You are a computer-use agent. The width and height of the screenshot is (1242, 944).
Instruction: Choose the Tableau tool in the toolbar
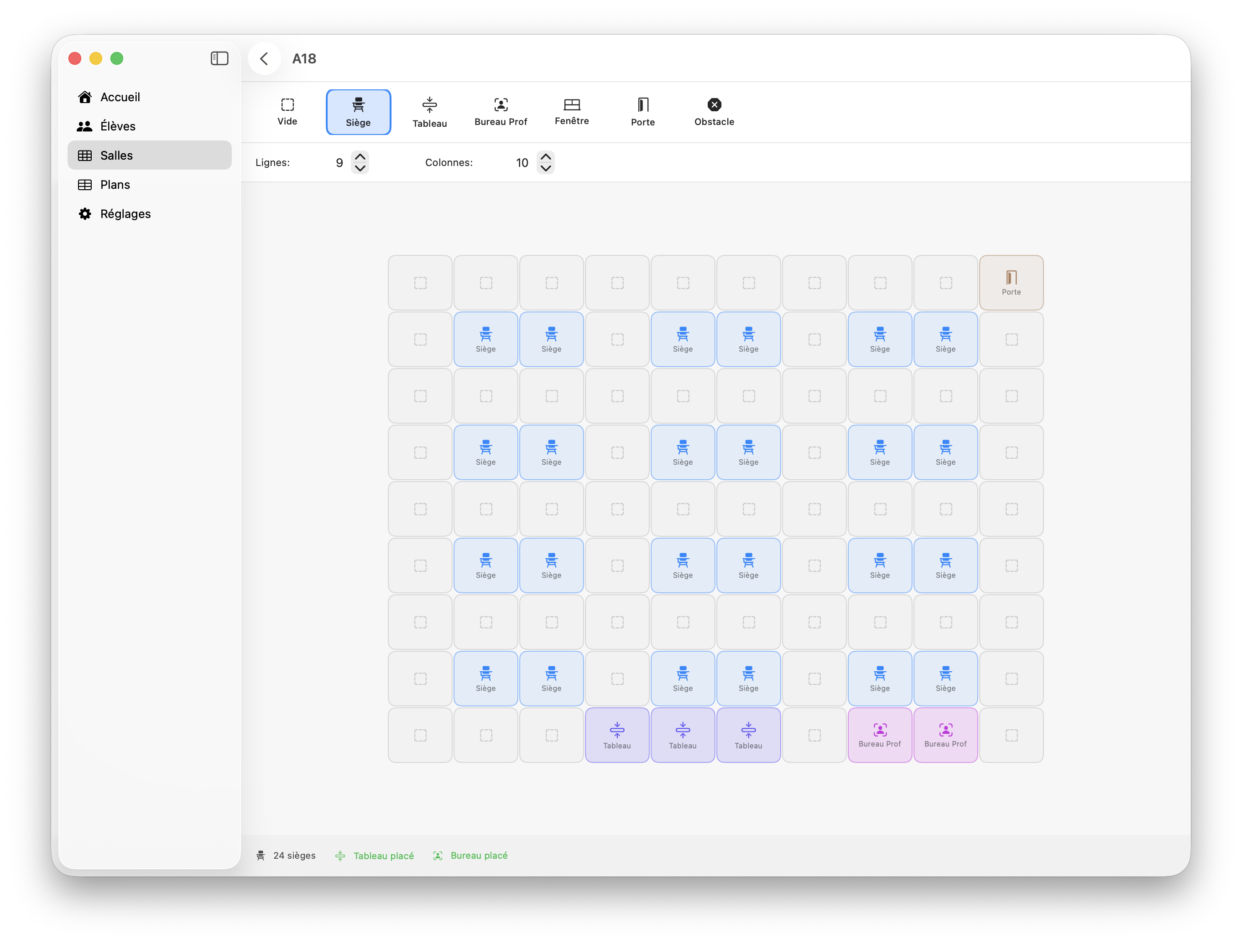click(429, 112)
